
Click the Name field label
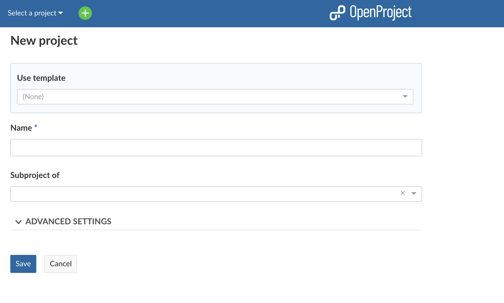[21, 128]
